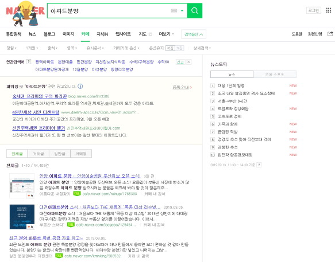Select the 카페 tab
Viewport: 335px width, 262px height.
pos(85,34)
